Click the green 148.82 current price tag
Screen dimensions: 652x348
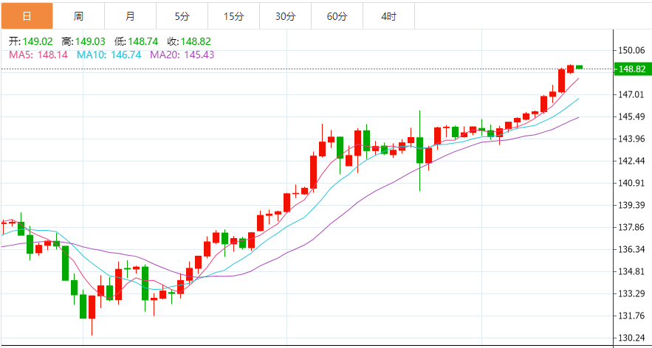(x=633, y=69)
